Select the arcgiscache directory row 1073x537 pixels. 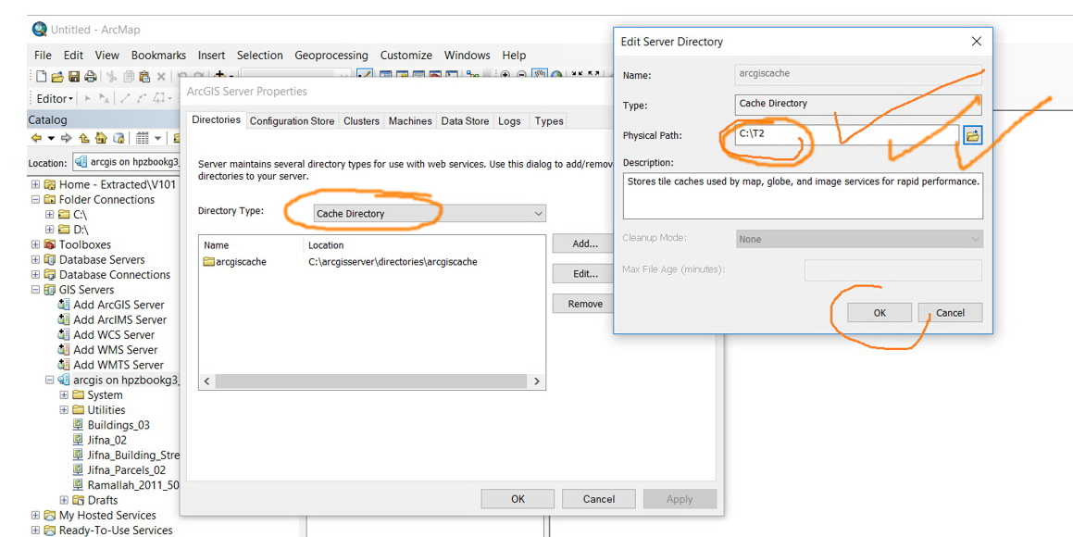tap(372, 261)
